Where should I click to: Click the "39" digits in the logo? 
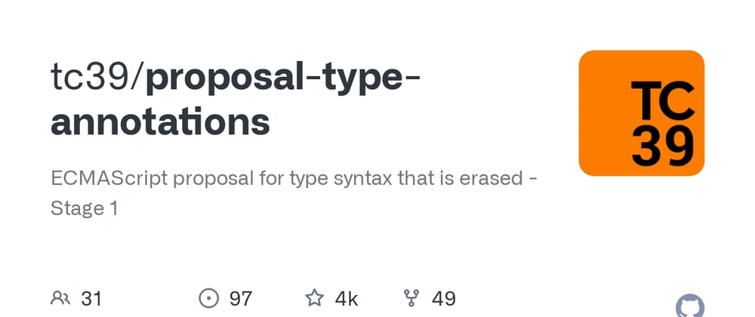coord(662,145)
